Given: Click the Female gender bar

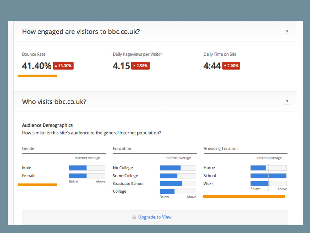Looking at the screenshot, I should click(x=87, y=176).
